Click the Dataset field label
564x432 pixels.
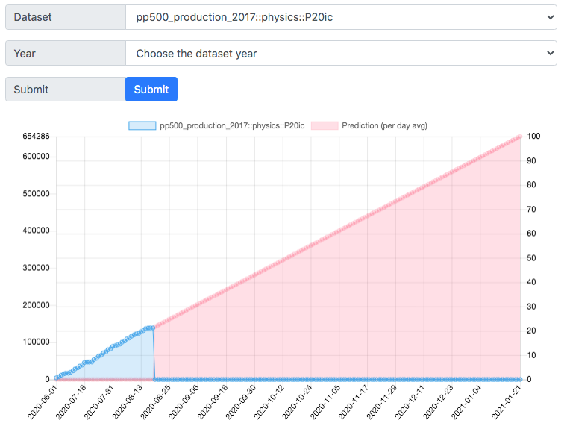(33, 17)
